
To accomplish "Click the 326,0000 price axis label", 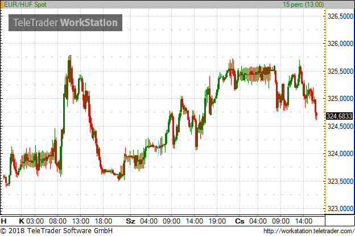I will [x=340, y=44].
